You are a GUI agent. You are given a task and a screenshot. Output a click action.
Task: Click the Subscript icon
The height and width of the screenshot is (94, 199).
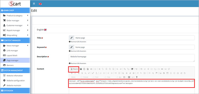85,73
